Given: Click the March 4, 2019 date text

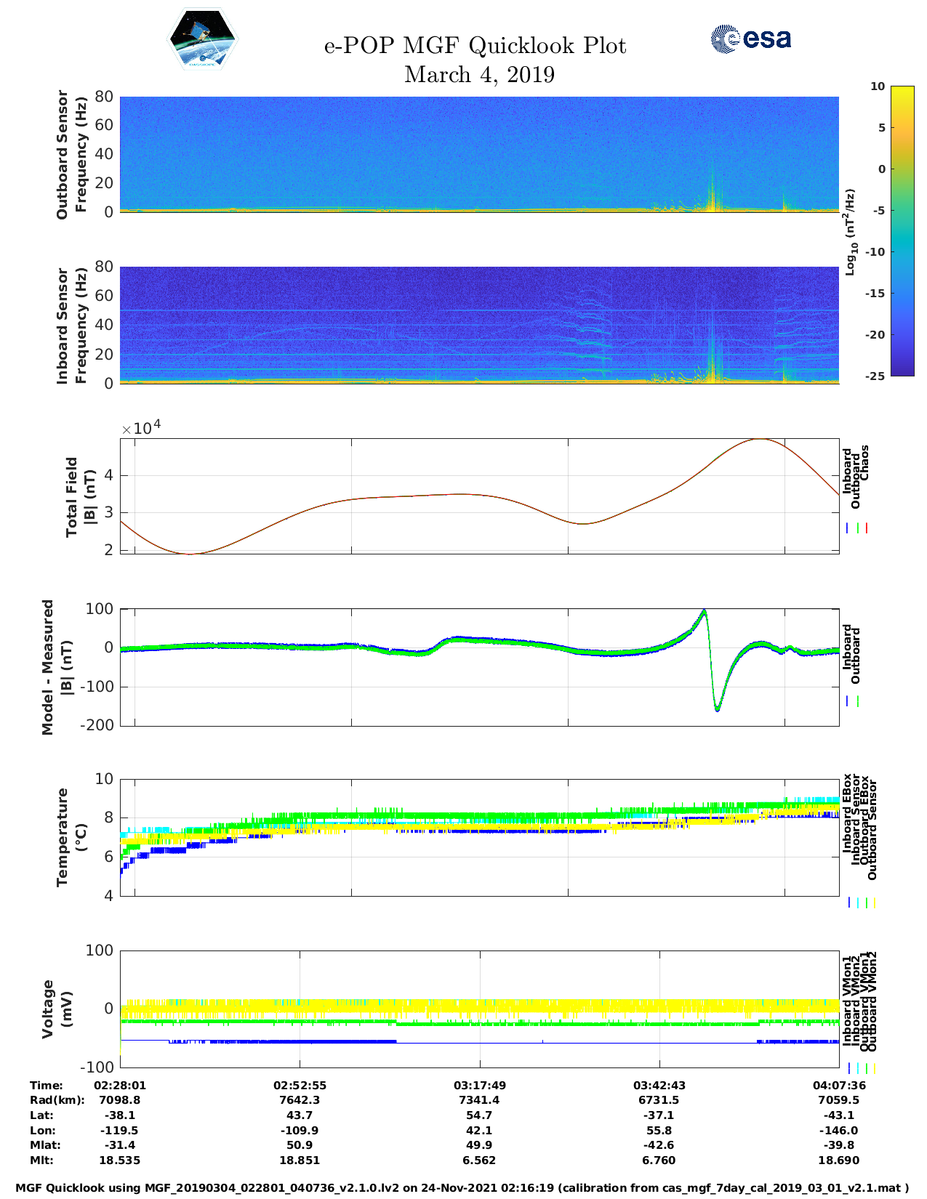Looking at the screenshot, I should point(479,75).
